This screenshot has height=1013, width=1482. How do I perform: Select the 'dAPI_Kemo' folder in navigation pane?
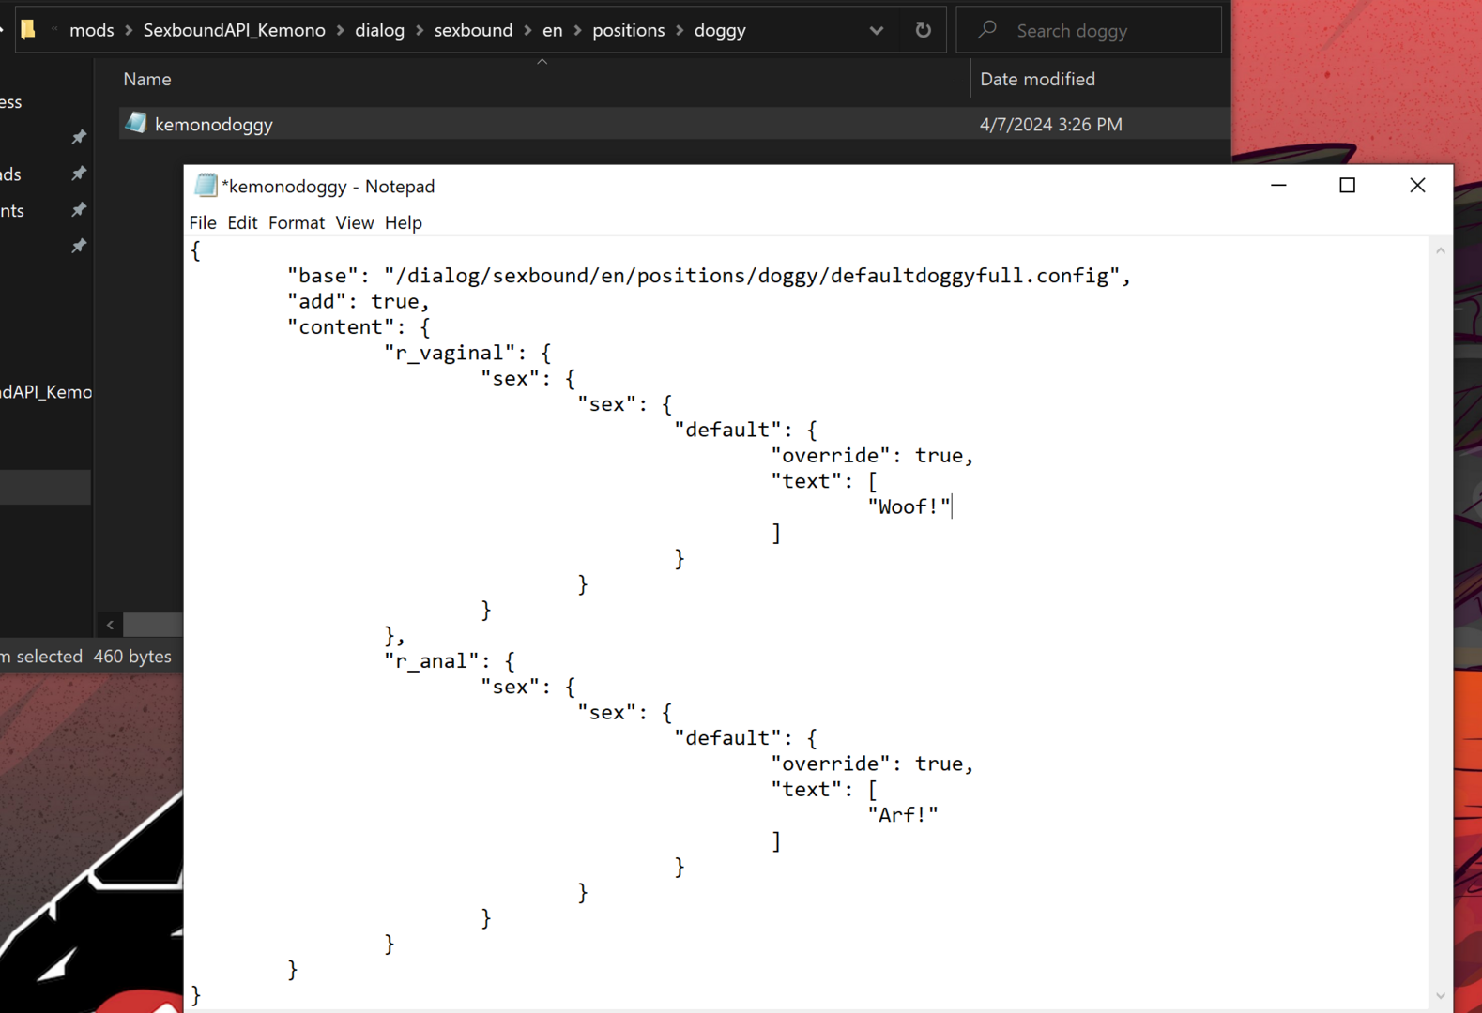click(46, 392)
